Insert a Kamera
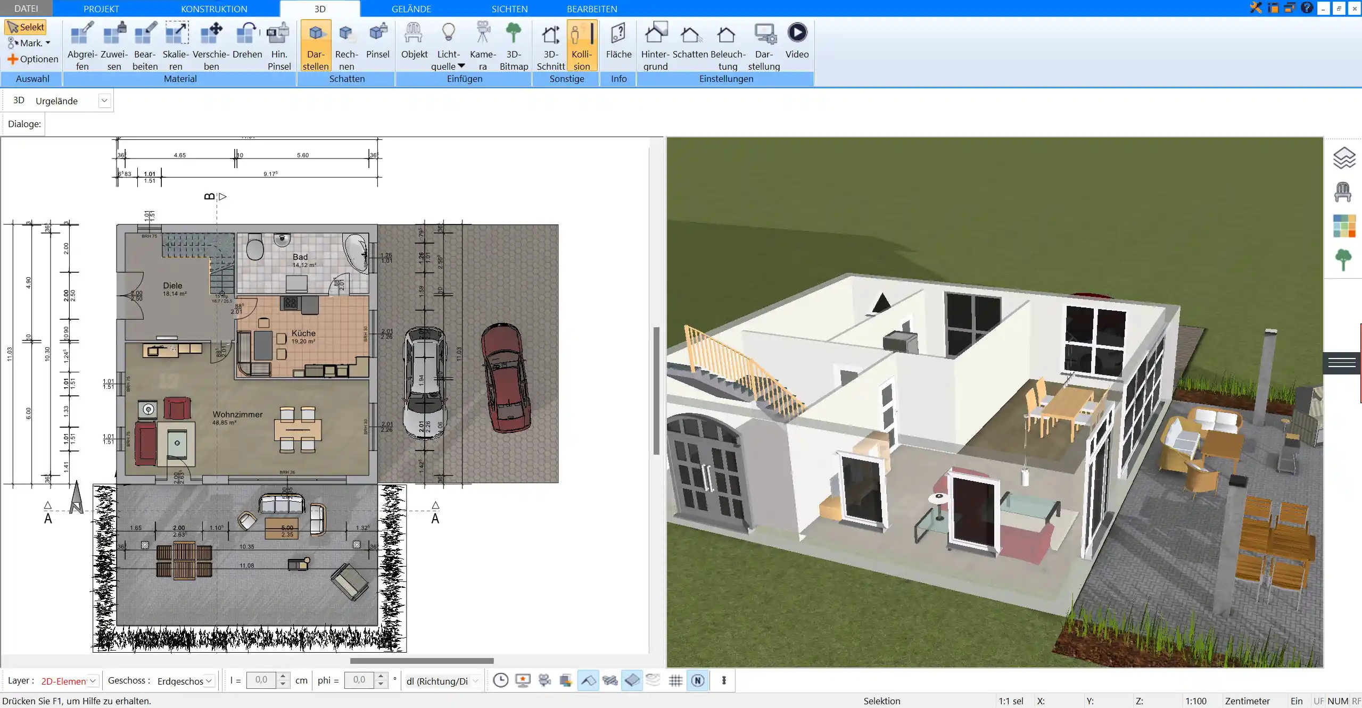The height and width of the screenshot is (708, 1362). (483, 46)
